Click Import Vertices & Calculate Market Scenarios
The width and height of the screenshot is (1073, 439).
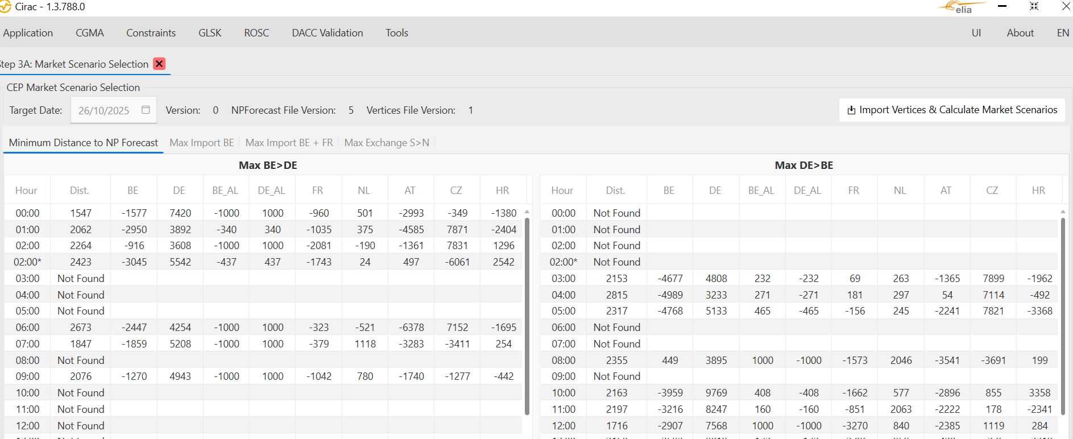pos(952,110)
